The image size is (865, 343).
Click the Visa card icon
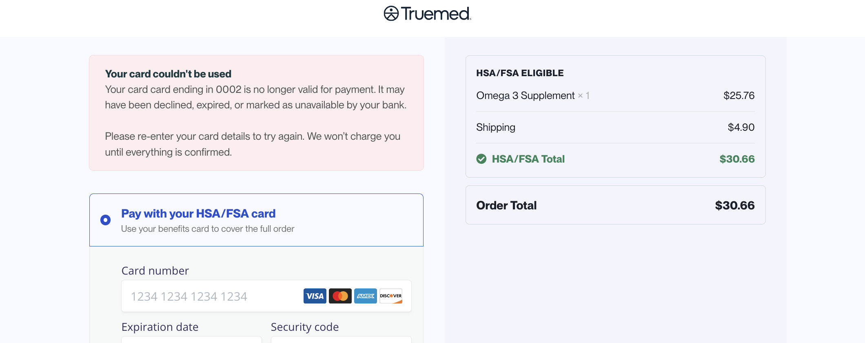click(315, 296)
